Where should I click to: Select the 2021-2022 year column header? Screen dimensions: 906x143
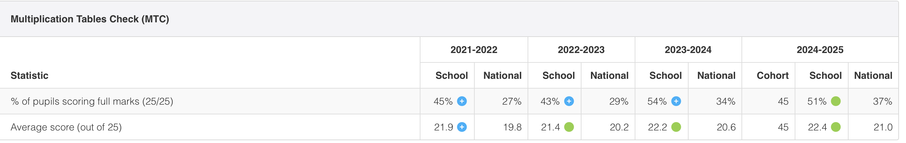pyautogui.click(x=474, y=50)
